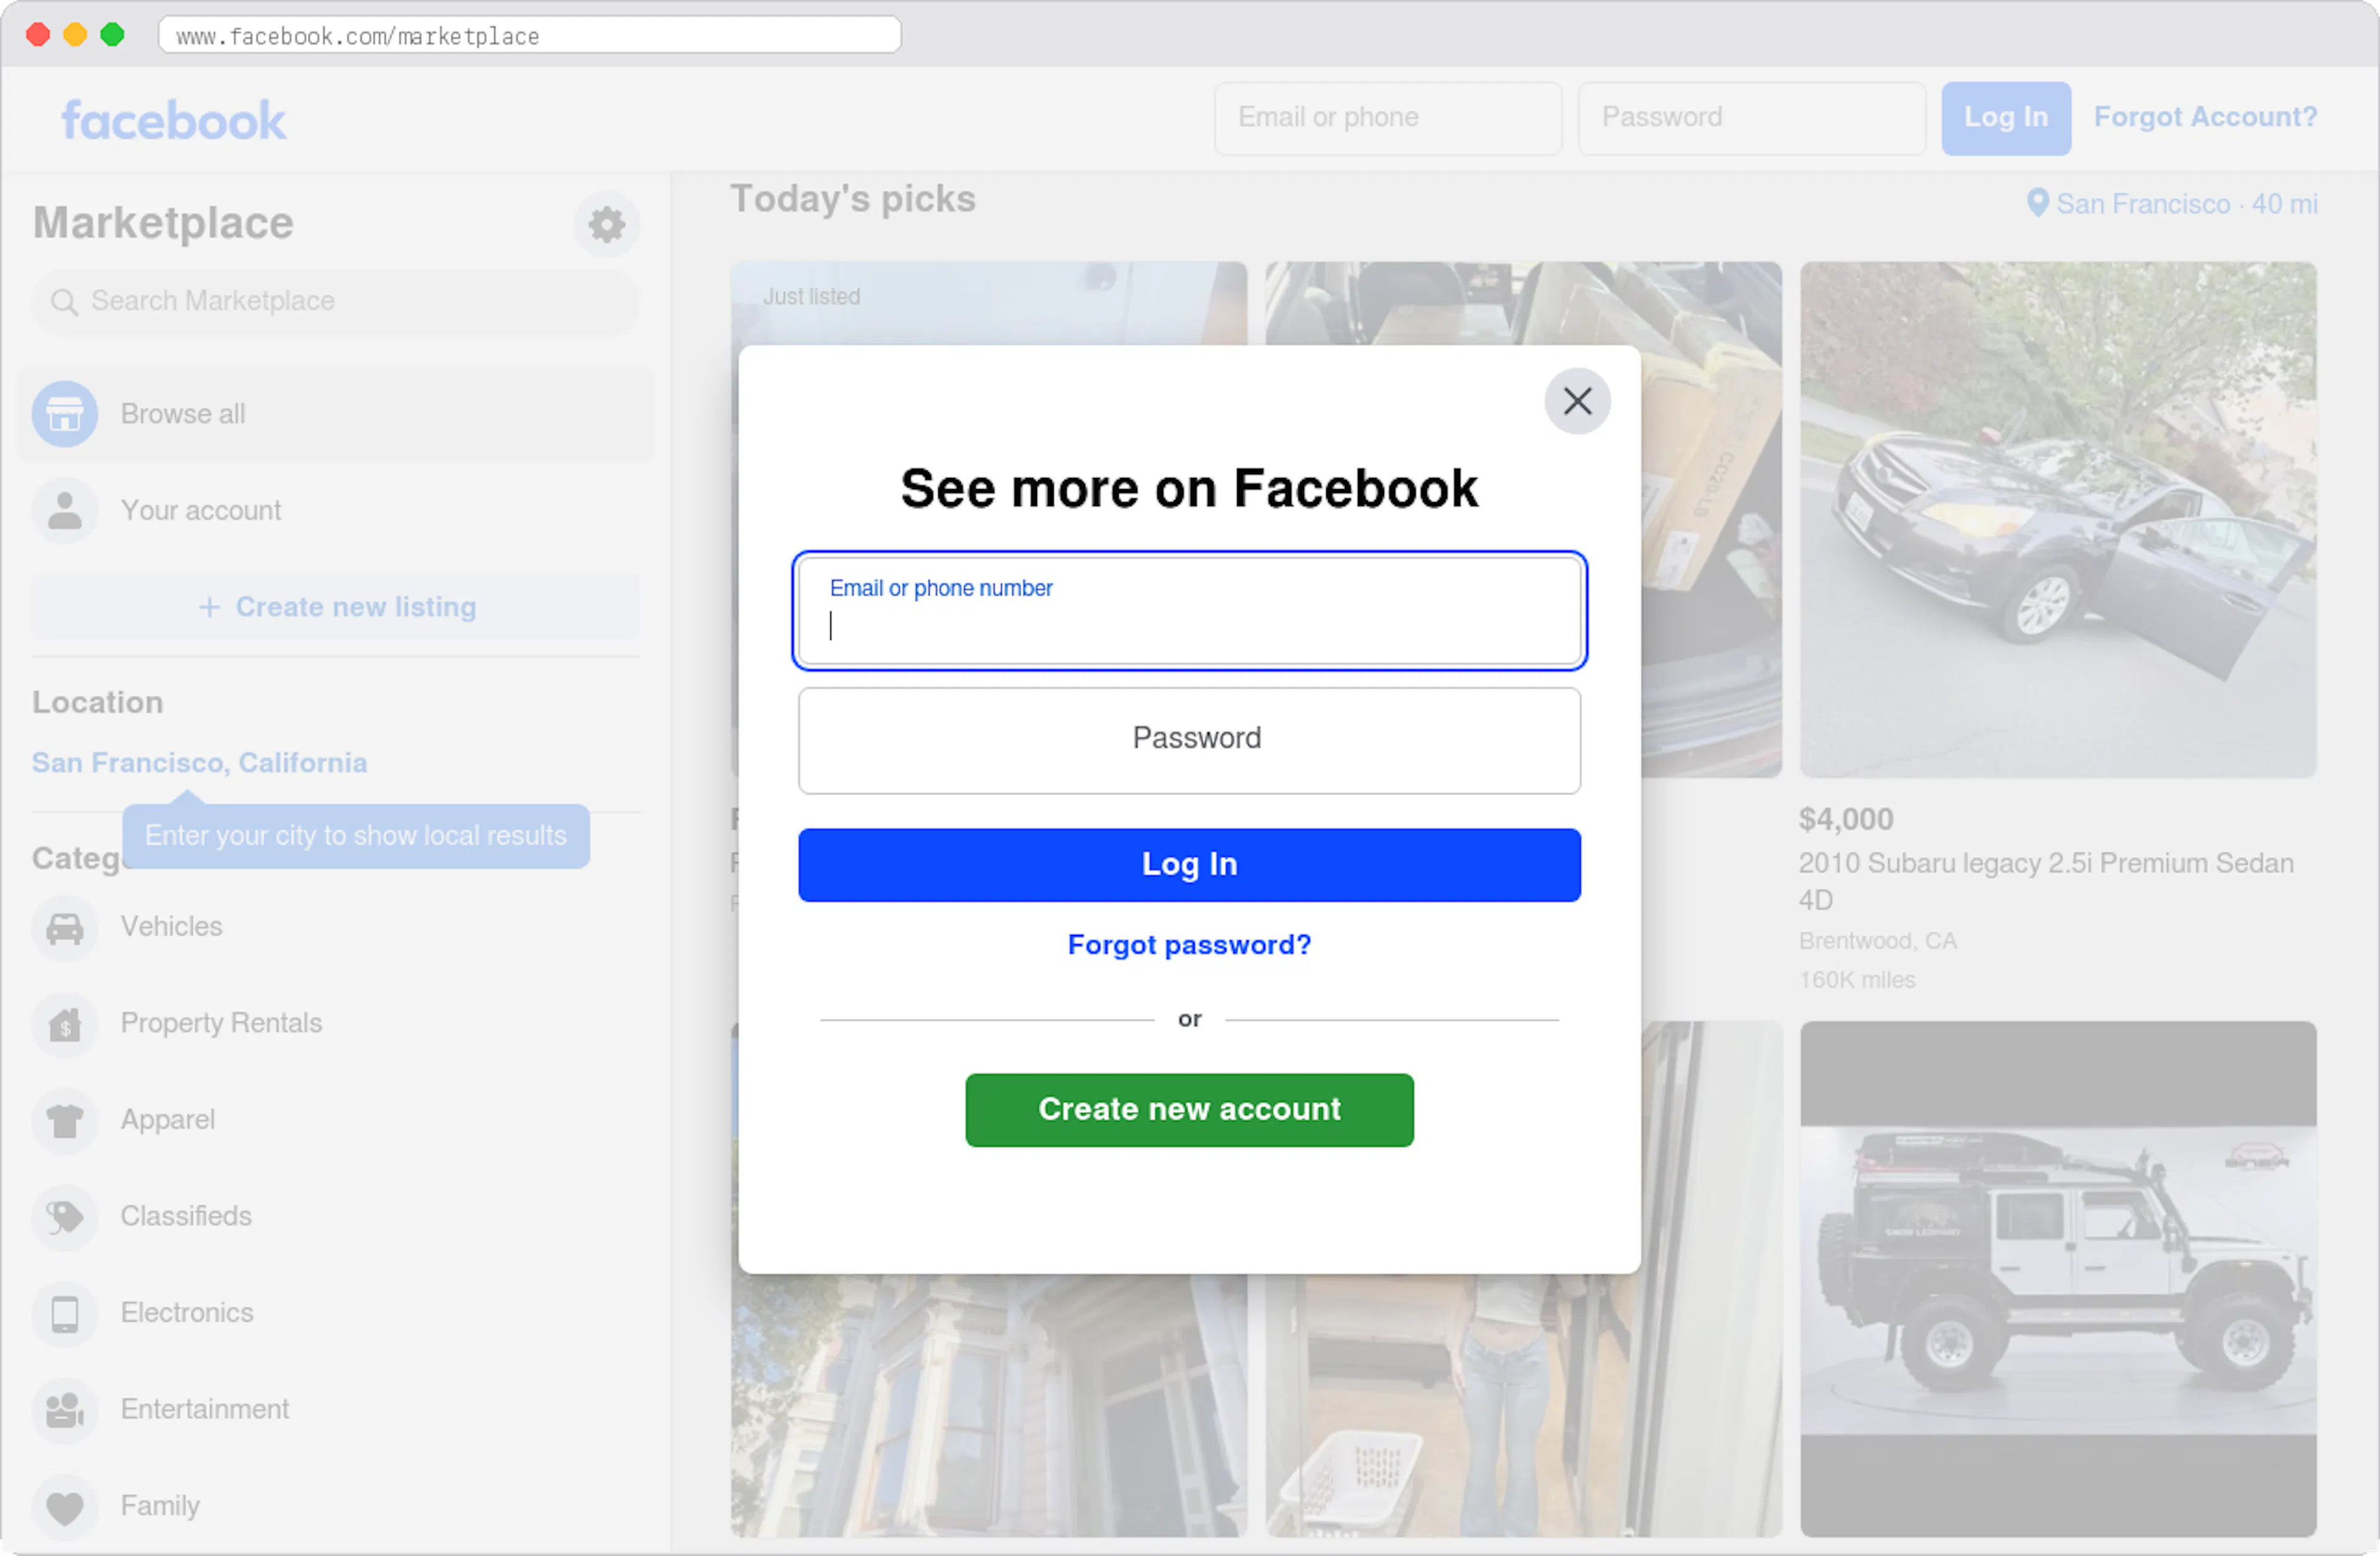This screenshot has width=2380, height=1556.
Task: Start a Create new listing
Action: point(335,606)
